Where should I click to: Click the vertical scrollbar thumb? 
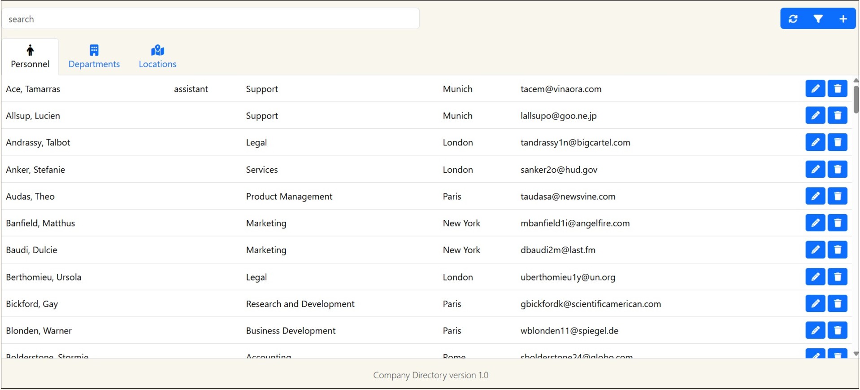coord(856,99)
